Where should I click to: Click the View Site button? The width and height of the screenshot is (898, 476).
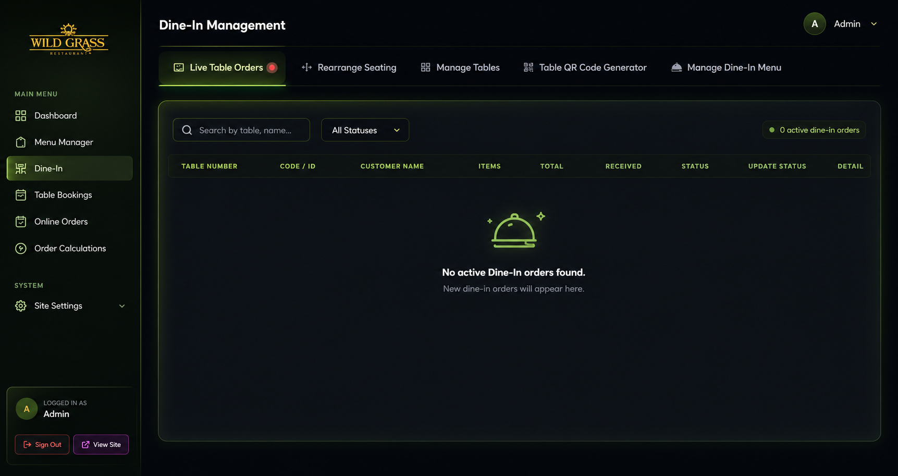pos(101,445)
